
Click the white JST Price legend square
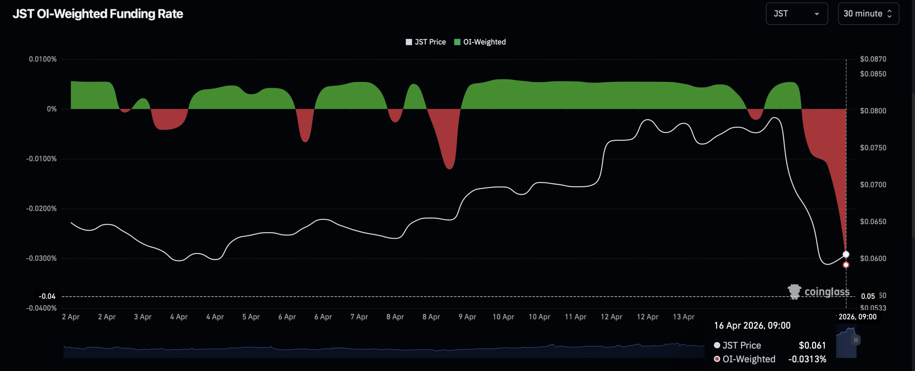tap(409, 42)
